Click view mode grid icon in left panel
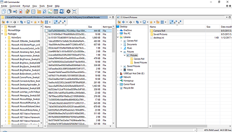 46,22
